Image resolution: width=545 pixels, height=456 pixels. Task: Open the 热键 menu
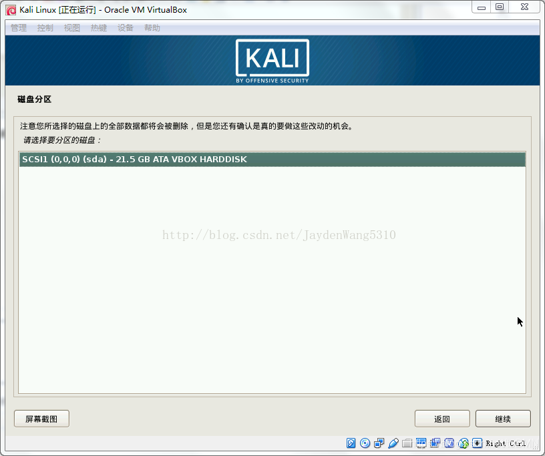[99, 28]
